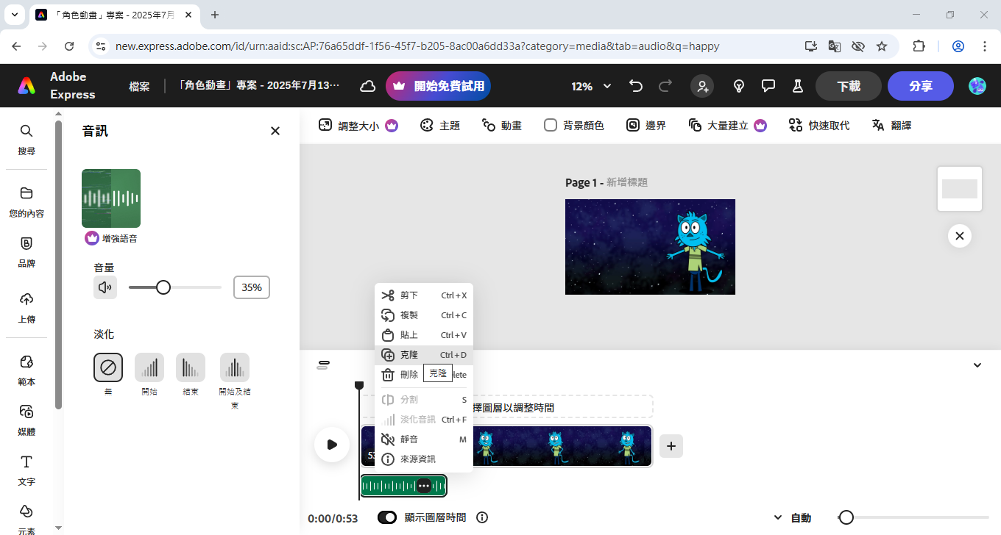Click the volume slider handle
1001x535 pixels.
(x=163, y=287)
